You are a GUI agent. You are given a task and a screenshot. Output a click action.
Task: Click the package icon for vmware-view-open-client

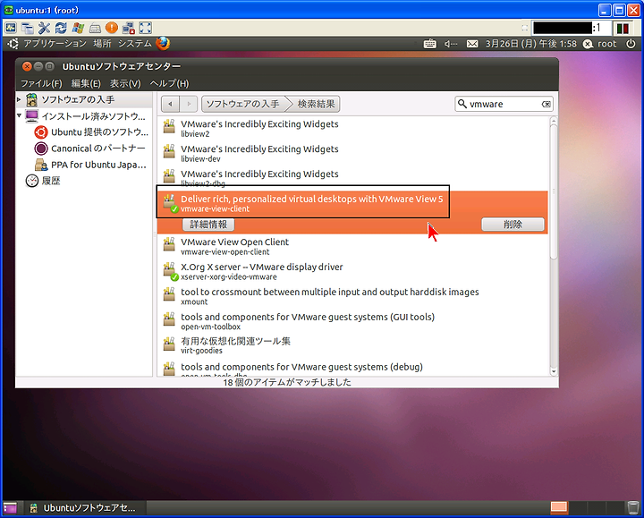169,244
